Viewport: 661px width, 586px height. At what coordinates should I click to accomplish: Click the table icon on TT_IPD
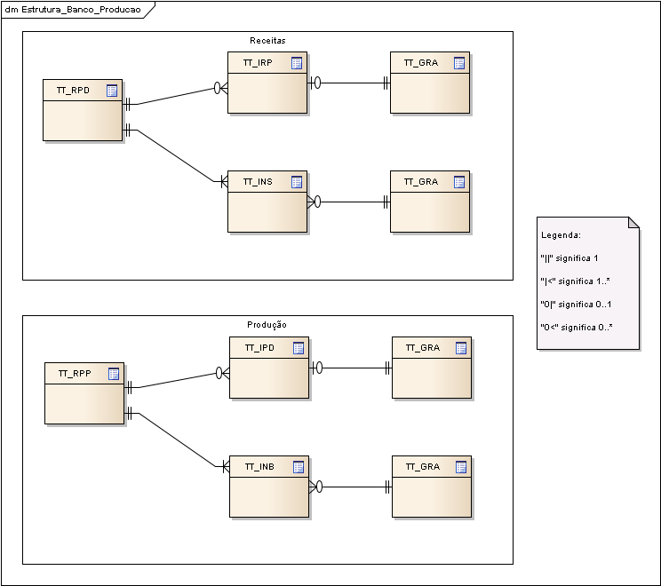(x=298, y=348)
